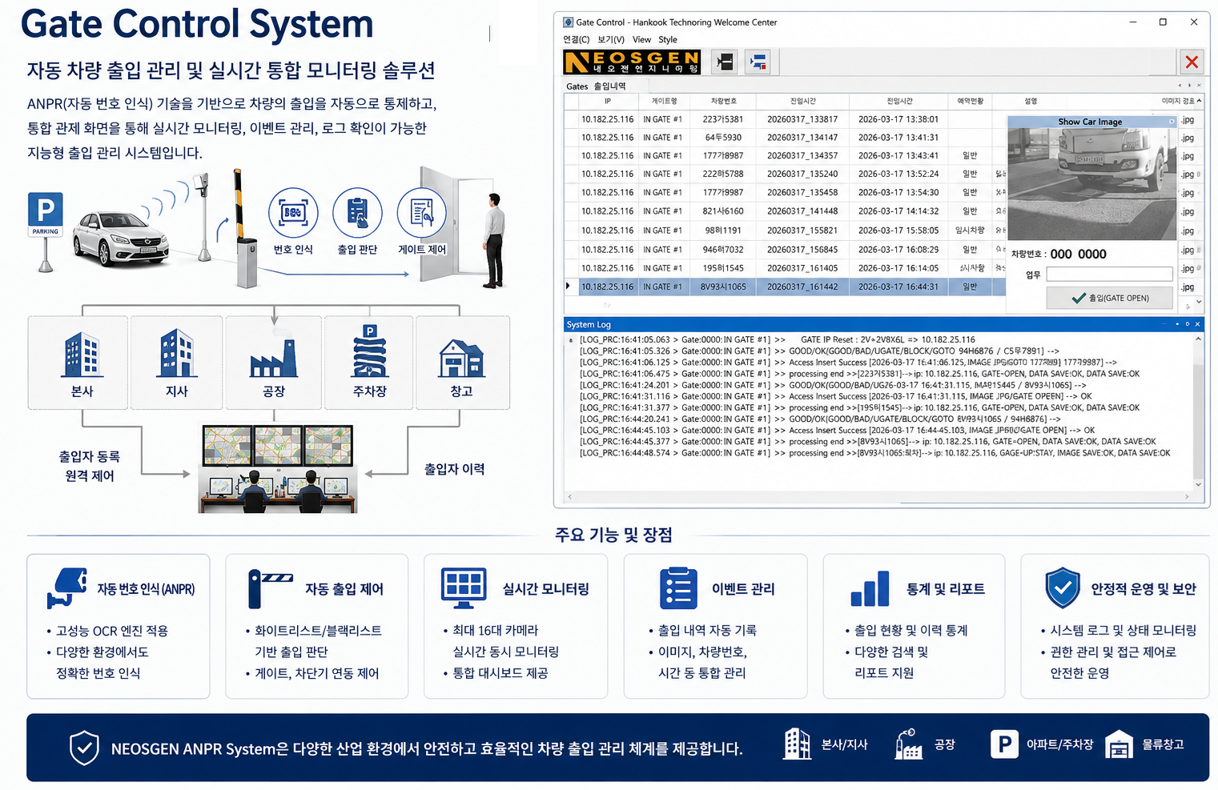Click the 업무 input field
Screen dimensions: 1218x790
1109,275
